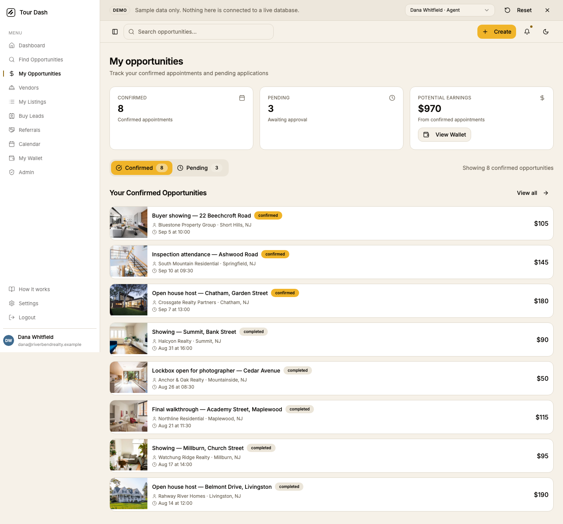Click Logout in the sidebar

[50, 317]
